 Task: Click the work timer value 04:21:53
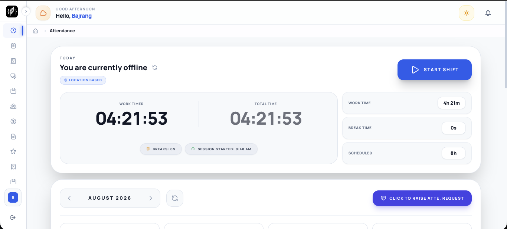pyautogui.click(x=132, y=119)
